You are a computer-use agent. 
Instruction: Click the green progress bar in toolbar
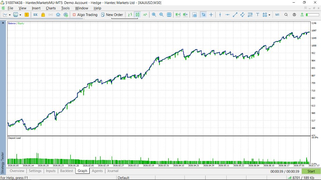(x=312, y=15)
